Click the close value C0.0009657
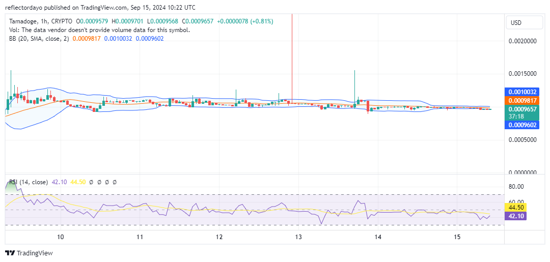550x262 pixels. (197, 21)
